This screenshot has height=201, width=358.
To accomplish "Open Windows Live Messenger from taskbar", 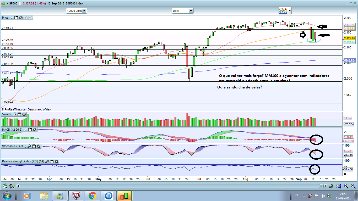I will click(x=60, y=196).
